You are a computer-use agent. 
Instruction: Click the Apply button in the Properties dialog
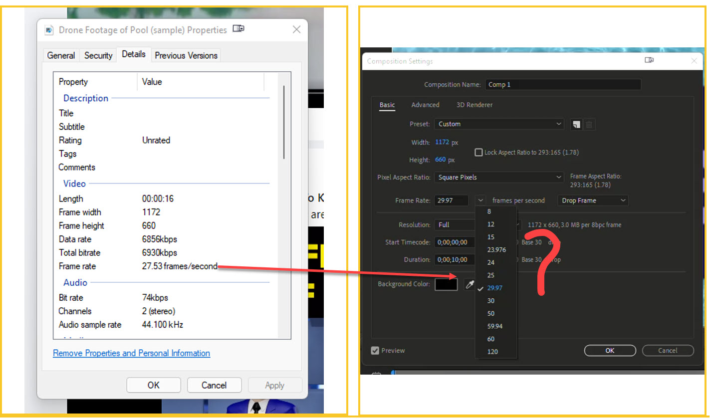coord(275,385)
